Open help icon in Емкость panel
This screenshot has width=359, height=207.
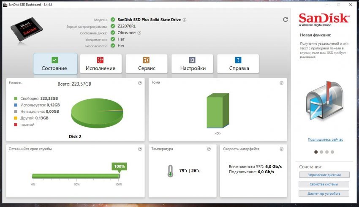(x=140, y=83)
